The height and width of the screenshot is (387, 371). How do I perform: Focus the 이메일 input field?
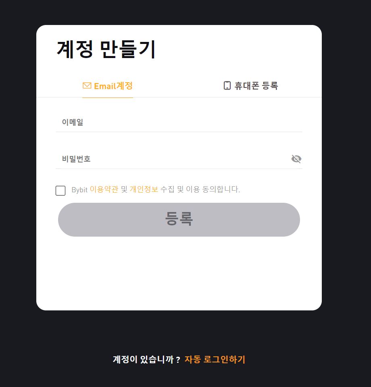click(x=179, y=122)
